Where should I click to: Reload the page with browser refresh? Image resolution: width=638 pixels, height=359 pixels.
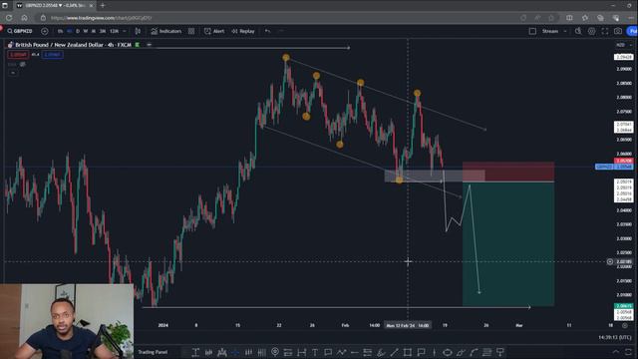pos(9,18)
